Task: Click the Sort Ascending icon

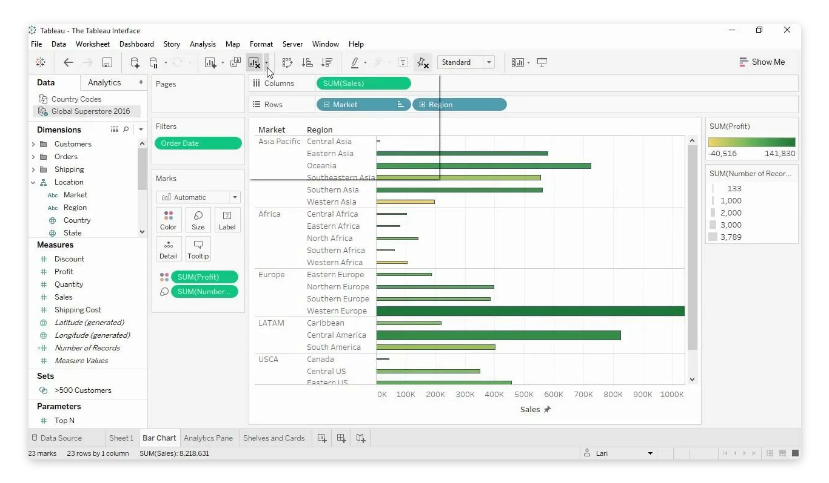Action: click(307, 62)
